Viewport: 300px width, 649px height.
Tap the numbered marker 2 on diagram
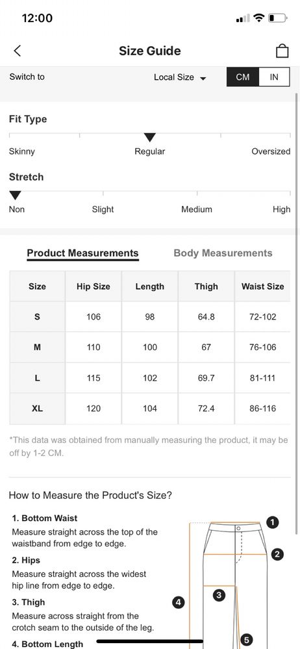tap(277, 554)
